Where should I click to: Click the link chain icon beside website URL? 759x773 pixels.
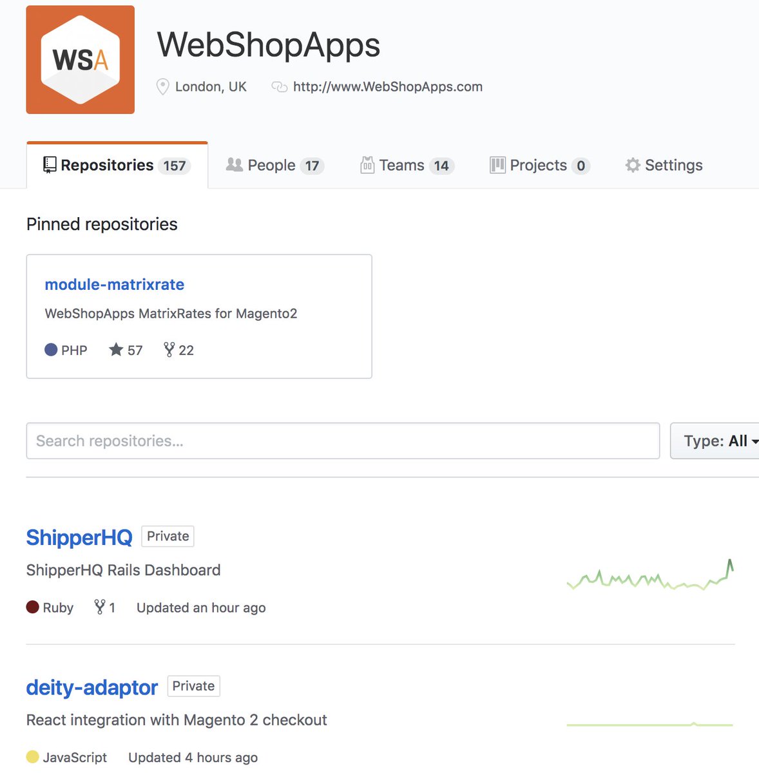coord(279,87)
